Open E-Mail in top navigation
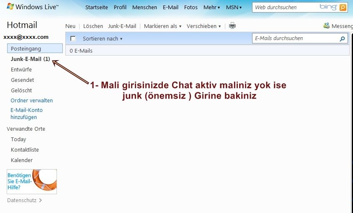The width and height of the screenshot is (353, 213). [171, 8]
